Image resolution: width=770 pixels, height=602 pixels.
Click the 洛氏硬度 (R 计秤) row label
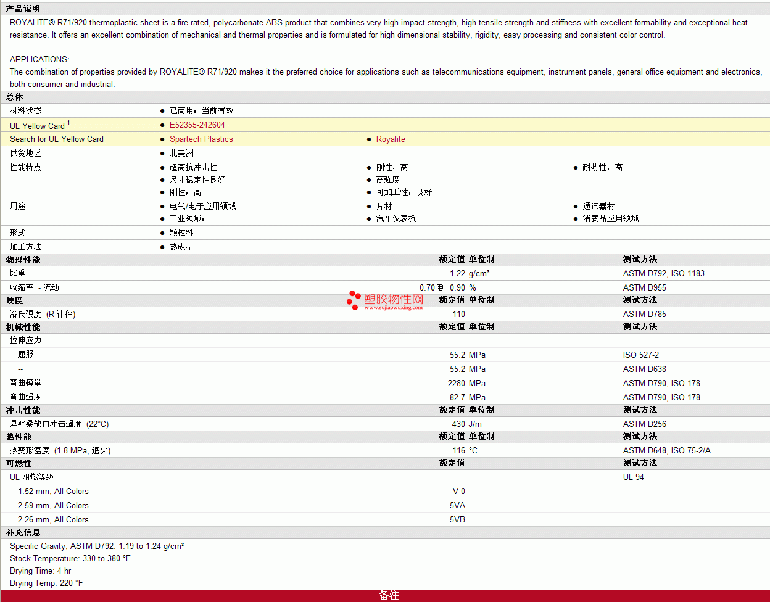[43, 314]
